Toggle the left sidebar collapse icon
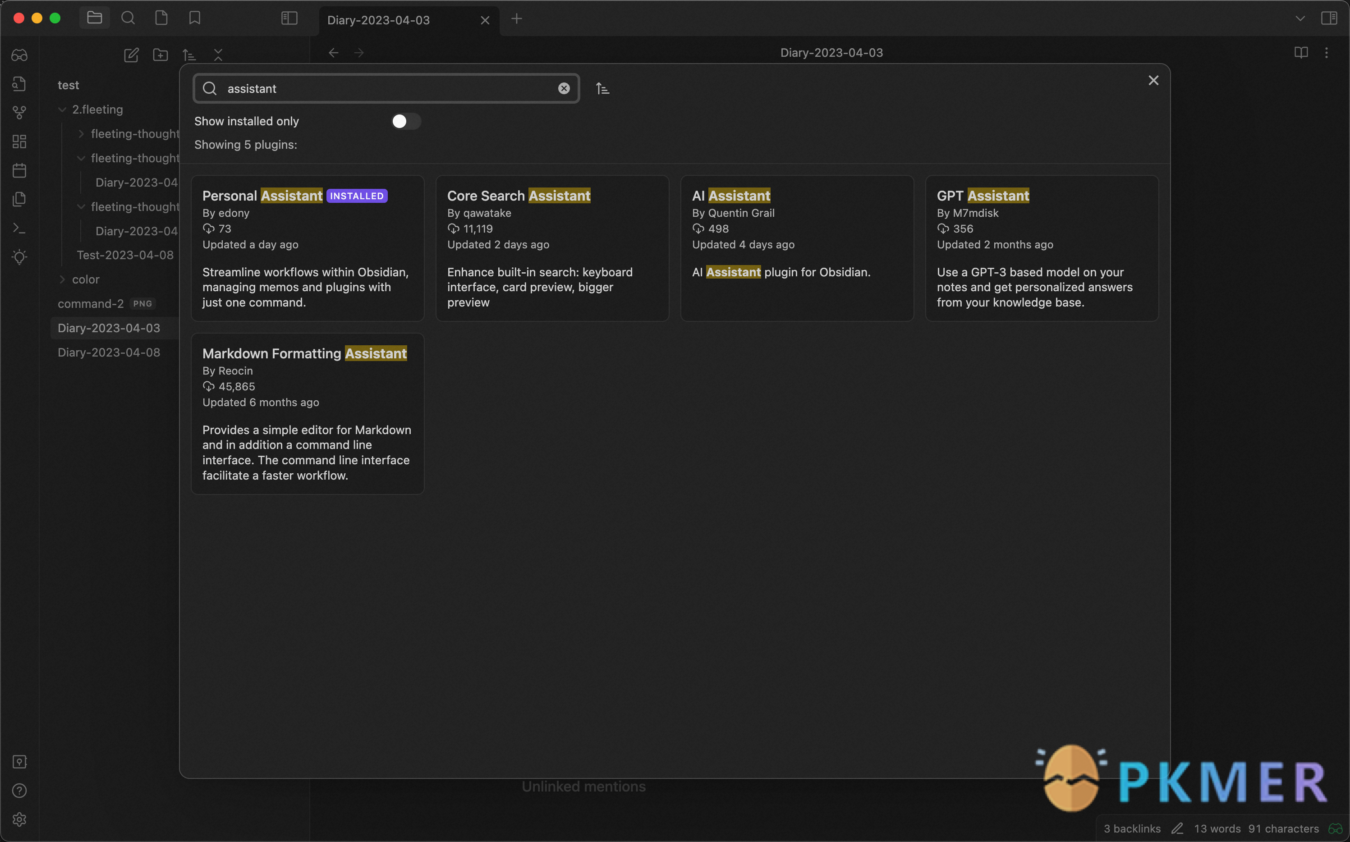The width and height of the screenshot is (1350, 842). [x=289, y=18]
